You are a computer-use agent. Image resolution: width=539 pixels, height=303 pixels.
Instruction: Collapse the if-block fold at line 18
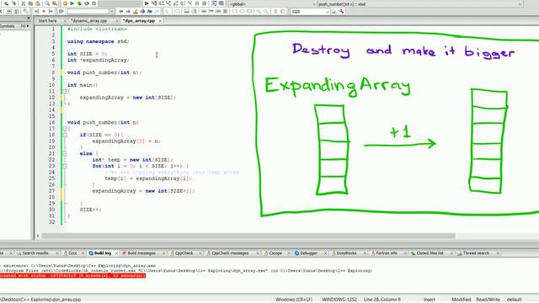click(65, 135)
